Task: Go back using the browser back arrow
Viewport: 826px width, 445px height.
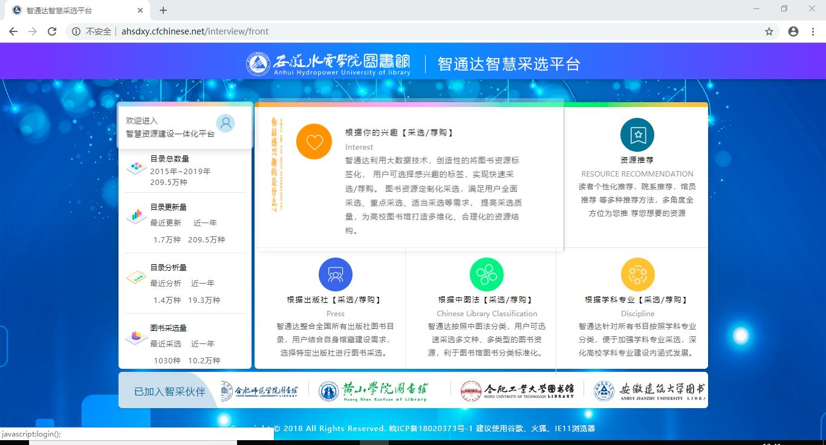Action: [x=14, y=31]
